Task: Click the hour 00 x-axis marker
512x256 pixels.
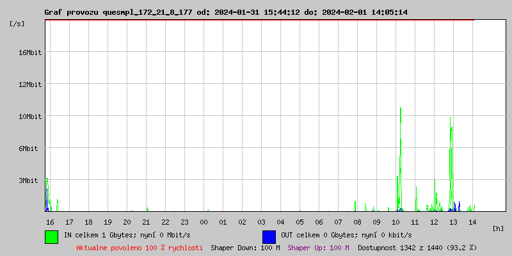Action: pos(204,221)
